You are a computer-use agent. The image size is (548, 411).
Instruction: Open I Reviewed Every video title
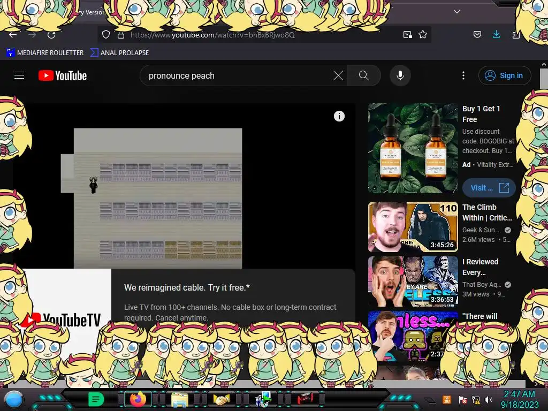click(480, 267)
